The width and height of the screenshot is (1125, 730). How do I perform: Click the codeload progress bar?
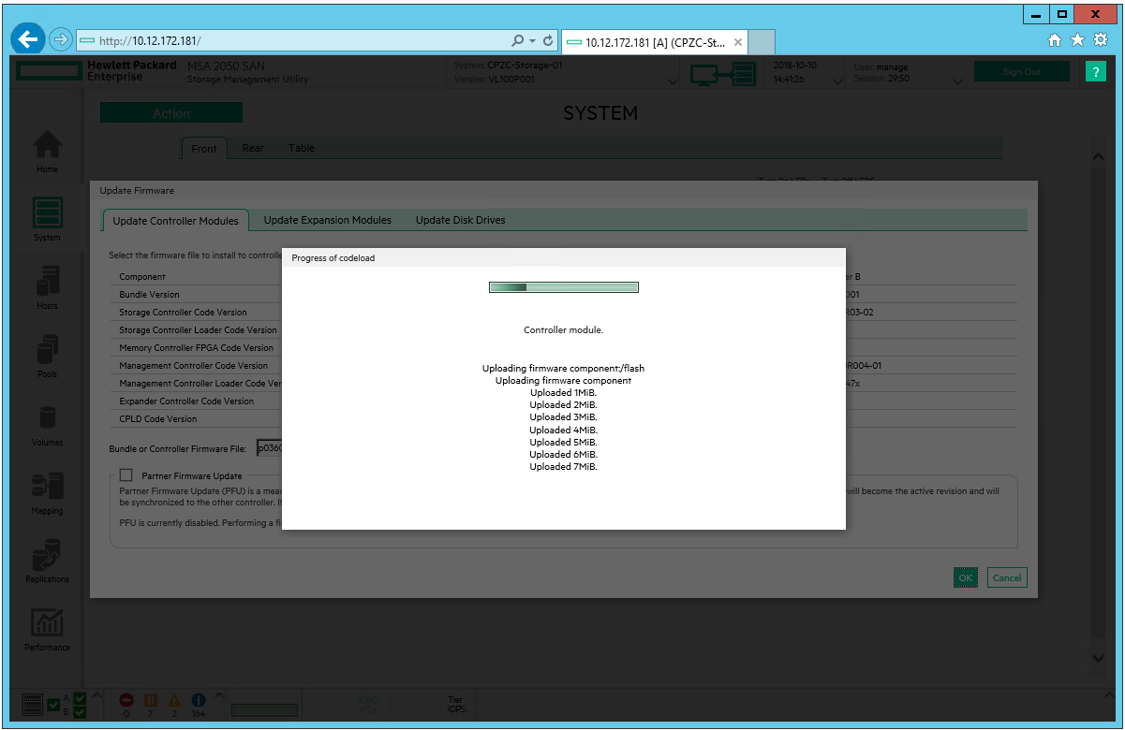tap(564, 287)
